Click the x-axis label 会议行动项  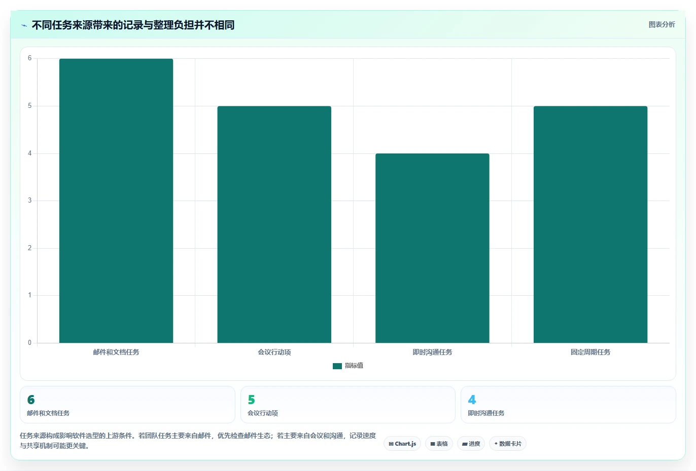pos(274,352)
